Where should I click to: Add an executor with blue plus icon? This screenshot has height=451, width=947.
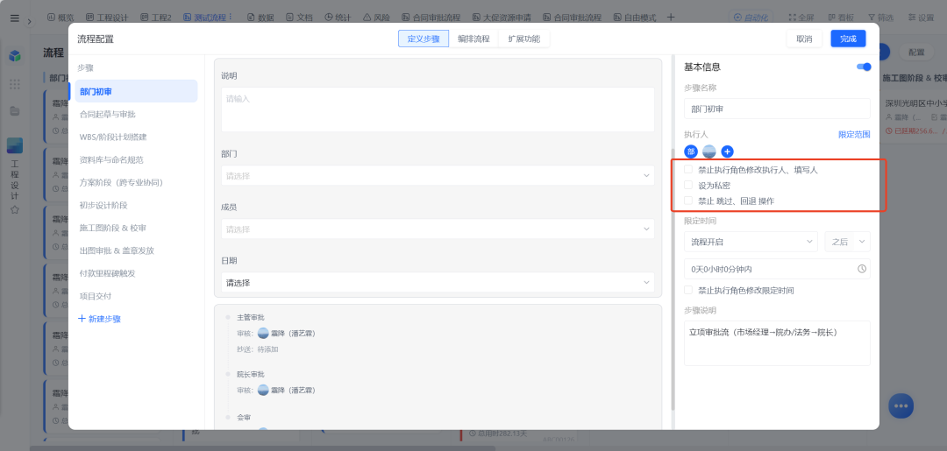727,152
